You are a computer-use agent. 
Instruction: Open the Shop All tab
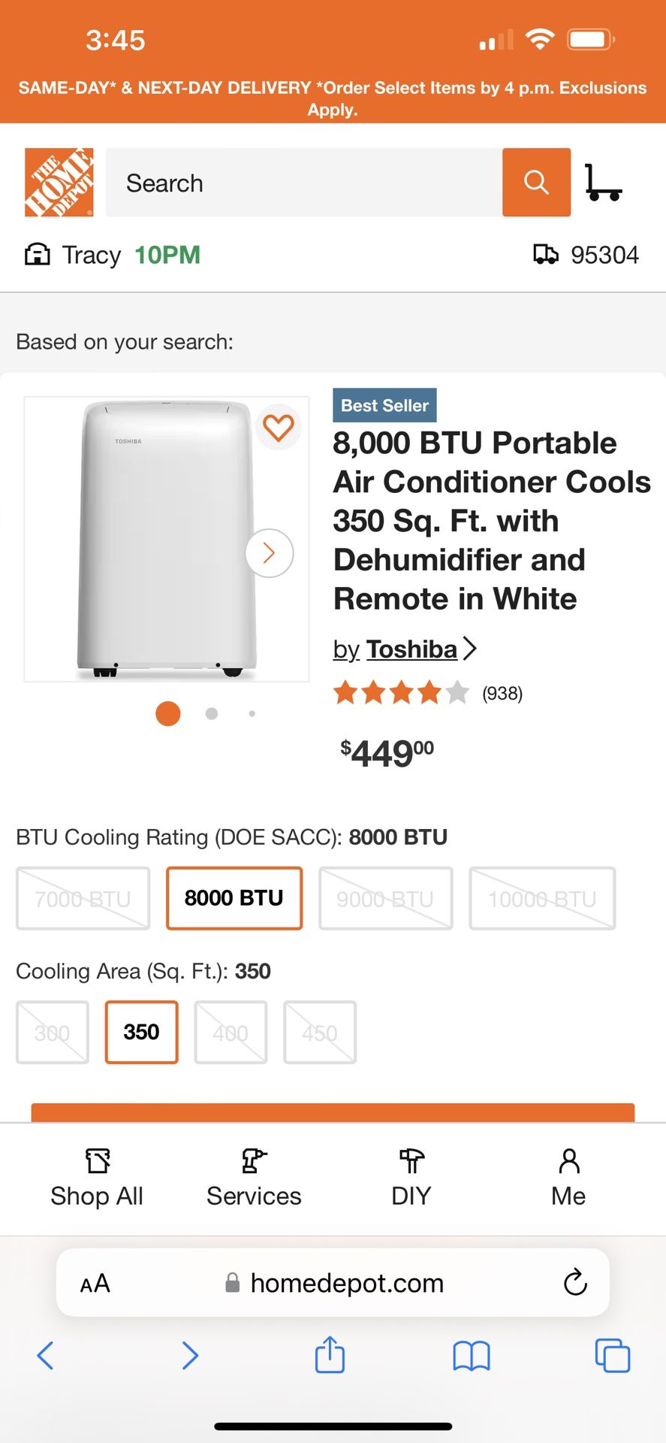[97, 1176]
